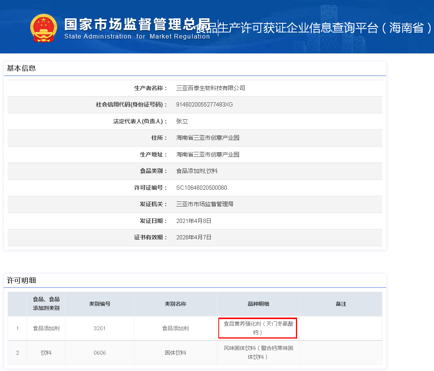
Task: Click the 食品添加剂;饮料 food category value
Action: [197, 171]
